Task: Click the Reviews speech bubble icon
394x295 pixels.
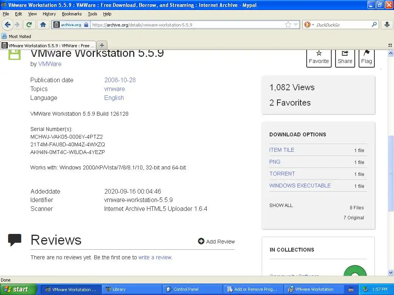Action: click(15, 240)
